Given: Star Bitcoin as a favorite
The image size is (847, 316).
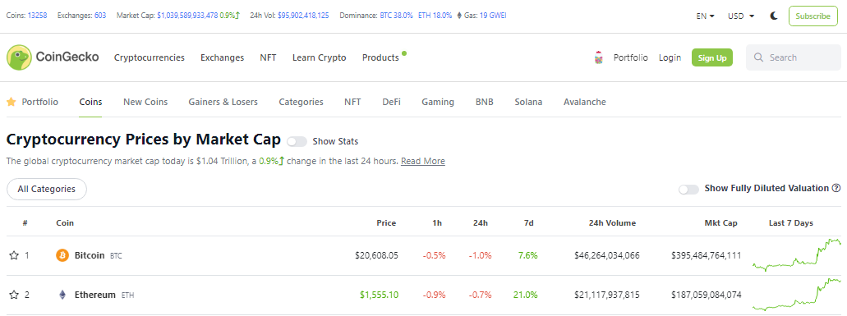Looking at the screenshot, I should coord(14,255).
